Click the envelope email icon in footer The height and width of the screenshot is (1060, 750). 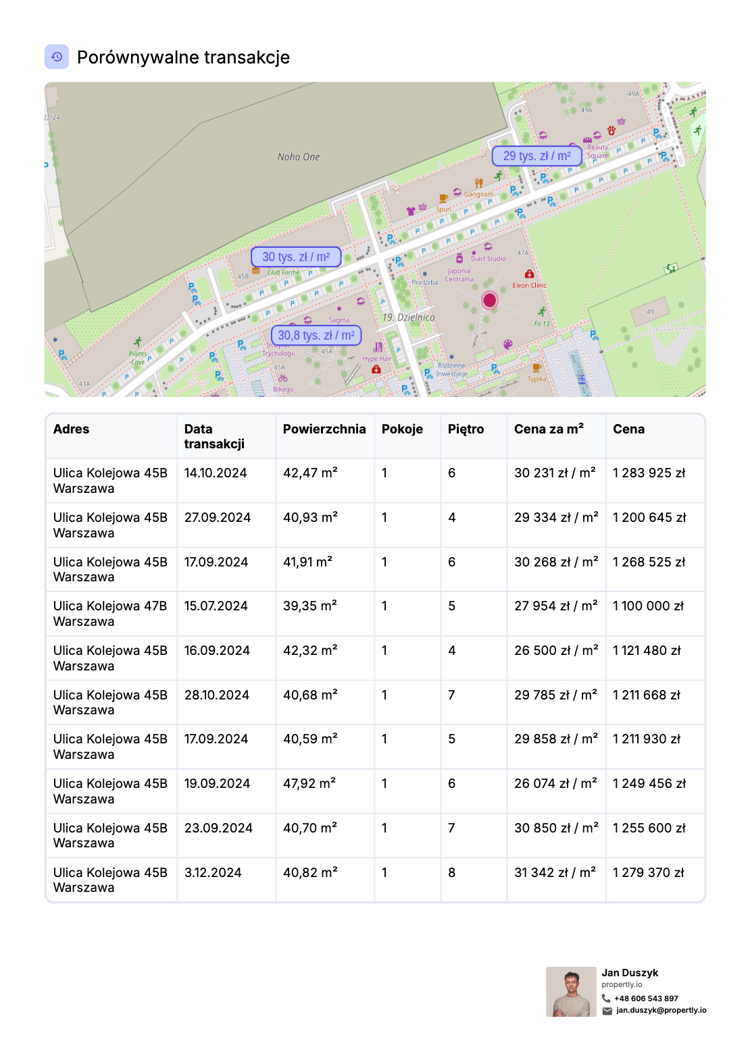coord(607,1011)
